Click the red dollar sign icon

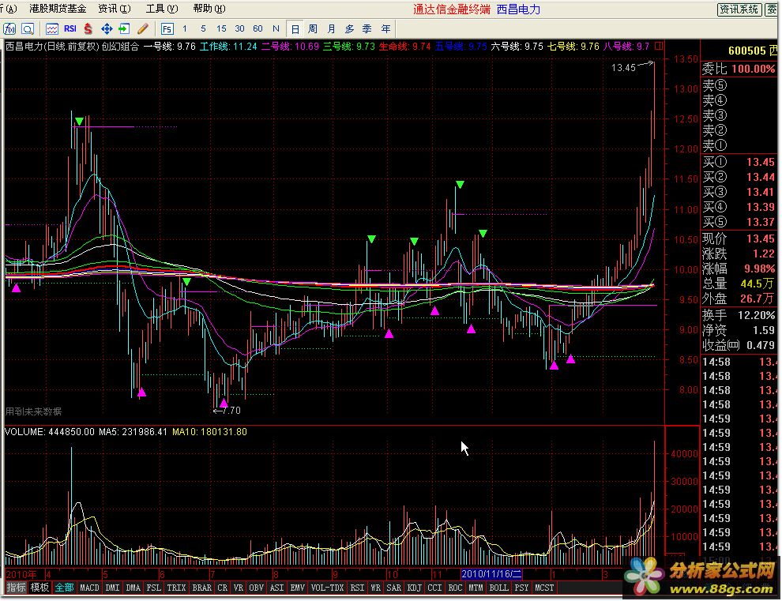88,29
